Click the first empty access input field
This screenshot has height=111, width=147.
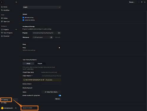[x=51, y=84]
